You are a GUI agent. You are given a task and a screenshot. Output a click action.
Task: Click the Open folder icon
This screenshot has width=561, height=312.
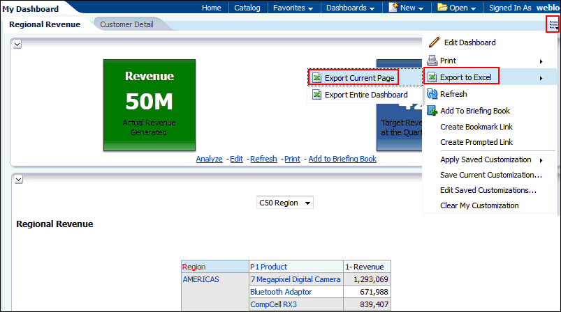pos(442,7)
